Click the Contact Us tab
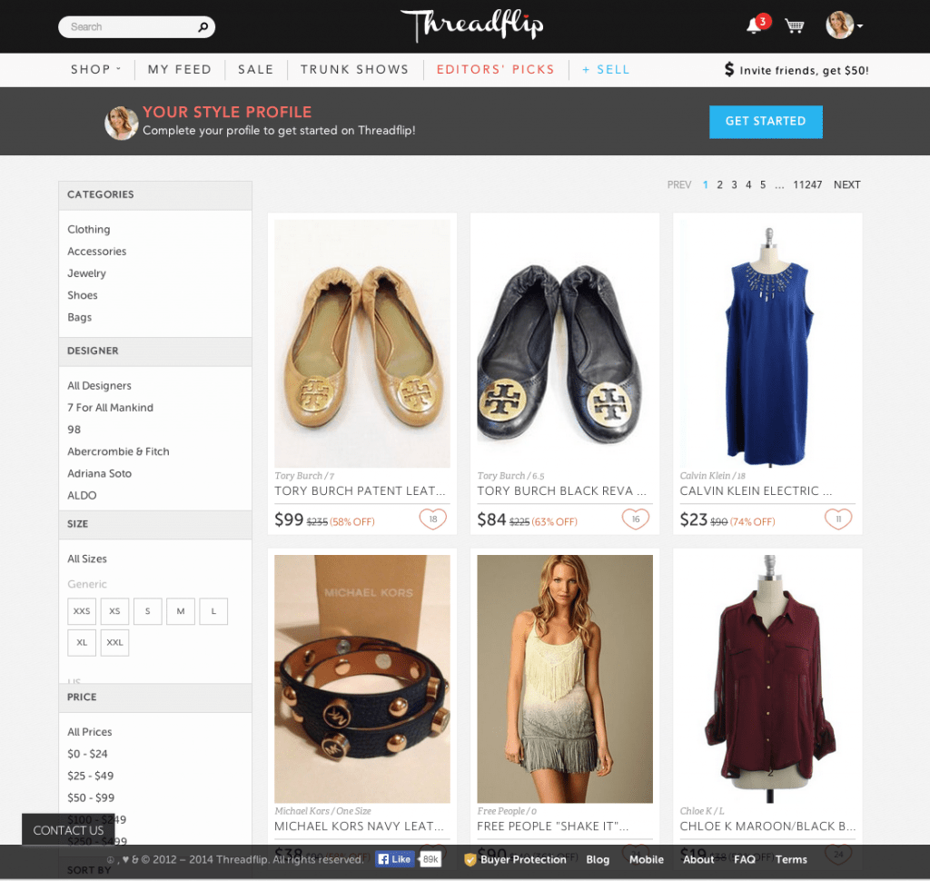This screenshot has height=881, width=930. tap(68, 830)
